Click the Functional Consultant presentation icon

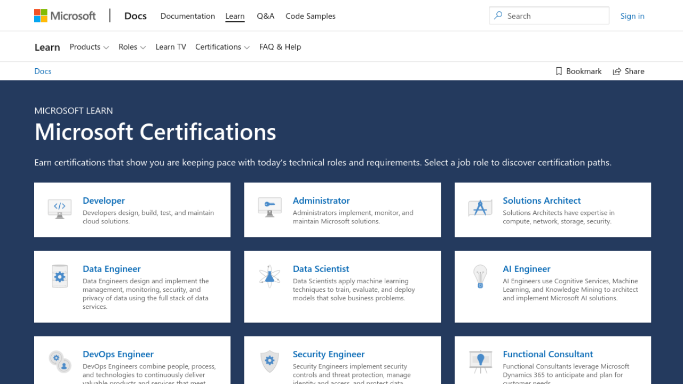[x=480, y=361]
